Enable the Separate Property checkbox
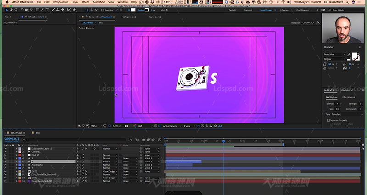 (x=328, y=120)
